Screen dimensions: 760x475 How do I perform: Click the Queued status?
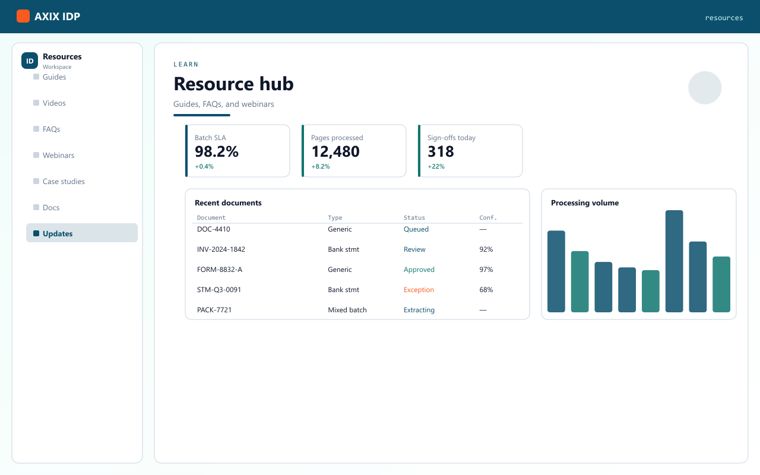[x=416, y=229]
